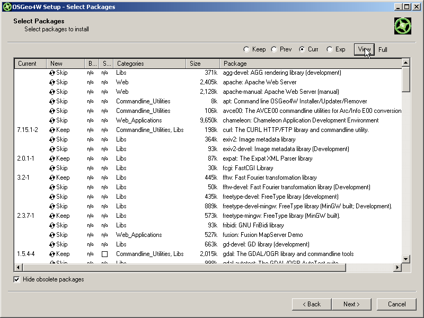424x318 pixels.
Task: Click the OSGeo4W logo in header
Action: (x=403, y=26)
